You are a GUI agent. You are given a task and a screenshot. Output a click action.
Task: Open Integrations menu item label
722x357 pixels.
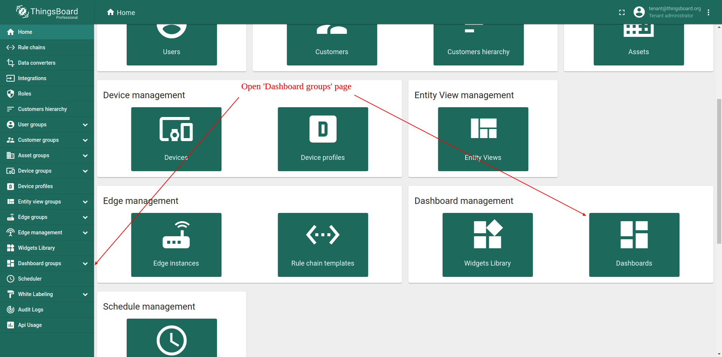pos(32,78)
